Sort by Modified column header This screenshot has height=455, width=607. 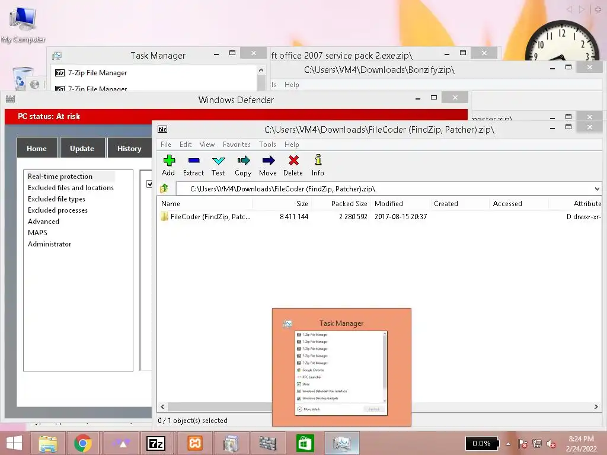point(400,204)
